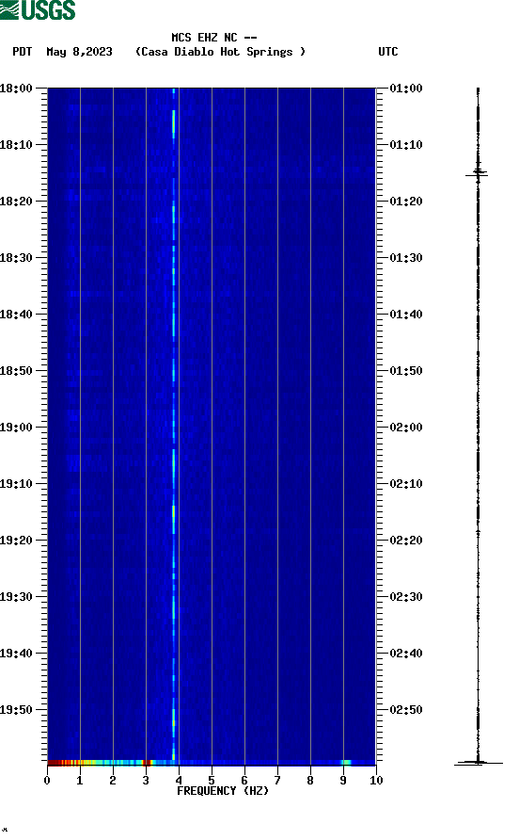Click the '3' frequency axis tick label
This screenshot has height=840, width=519.
(x=146, y=780)
